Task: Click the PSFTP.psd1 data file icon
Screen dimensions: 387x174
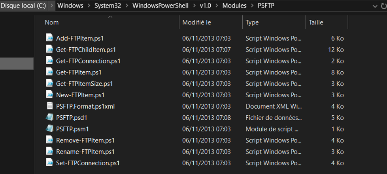Action: coord(49,117)
